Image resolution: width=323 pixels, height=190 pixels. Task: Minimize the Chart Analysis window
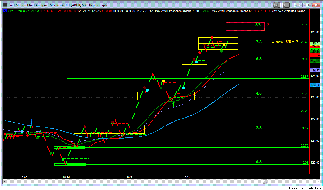298,5
